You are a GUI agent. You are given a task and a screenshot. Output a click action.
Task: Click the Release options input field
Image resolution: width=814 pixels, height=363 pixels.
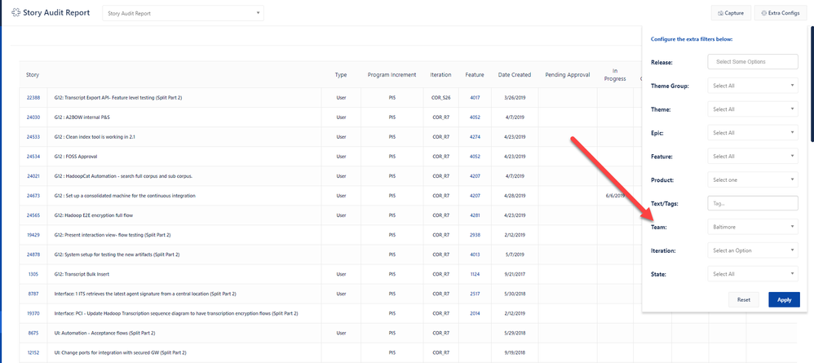click(x=753, y=62)
